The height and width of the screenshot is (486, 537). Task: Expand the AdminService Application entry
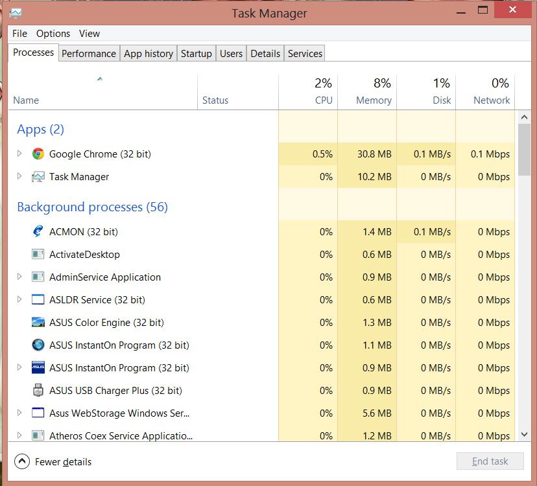pyautogui.click(x=19, y=276)
